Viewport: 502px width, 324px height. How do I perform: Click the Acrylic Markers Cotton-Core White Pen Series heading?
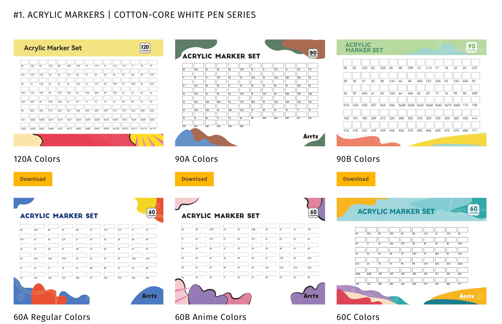pos(135,15)
